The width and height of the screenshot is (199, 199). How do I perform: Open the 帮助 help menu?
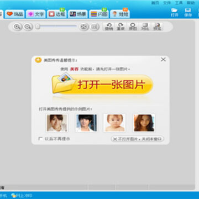click(191, 3)
